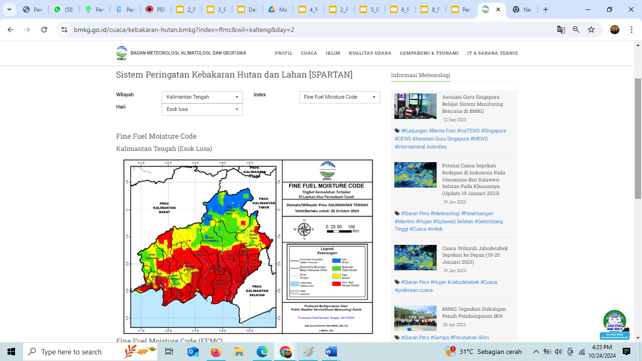Screen dimensions: 642x361
Task: Open the zoom magnifier in address bar
Action: [576, 30]
